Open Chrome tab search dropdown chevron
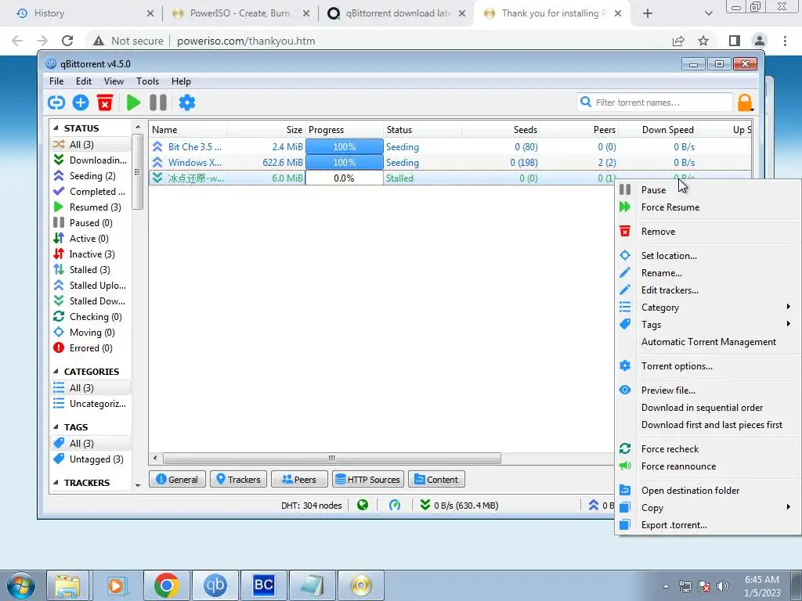802x601 pixels. tap(708, 13)
